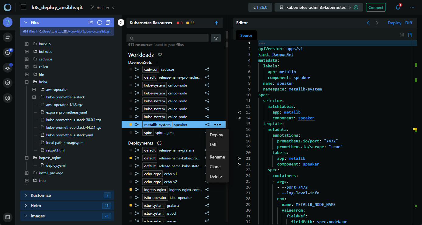
Task: Click the speaker link on line 14
Action: (306, 118)
